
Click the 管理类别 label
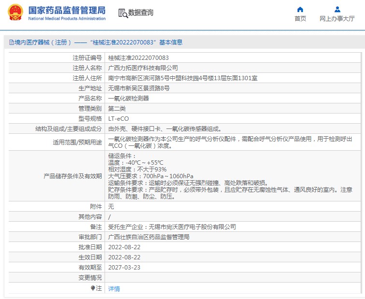[90, 109]
